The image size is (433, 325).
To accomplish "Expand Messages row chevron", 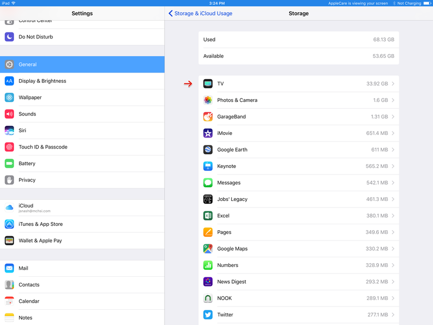I will click(393, 183).
